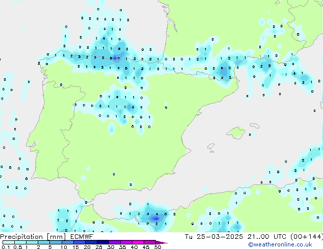Screen dimensions: 323x249
Task: Click the legend swatch between 40 and 45
Action: pyautogui.click(x=138, y=242)
